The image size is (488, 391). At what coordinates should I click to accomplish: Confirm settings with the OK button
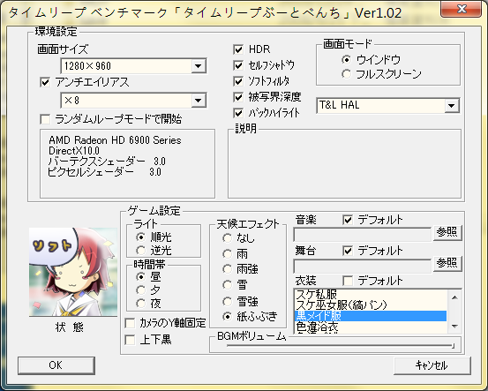(x=56, y=365)
